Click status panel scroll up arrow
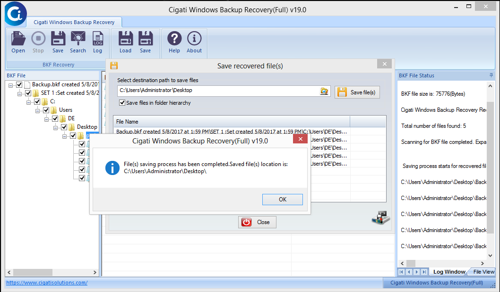The image size is (500, 292). (490, 86)
